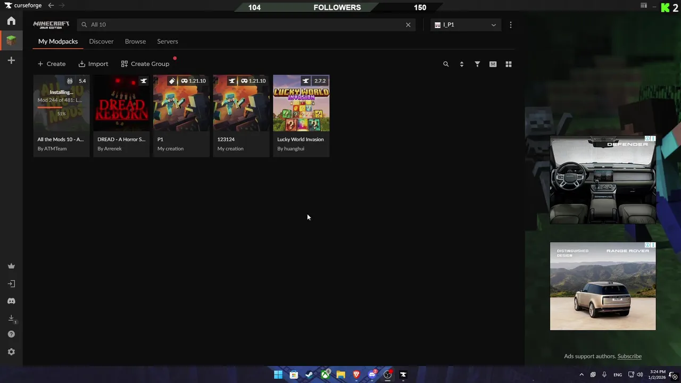The width and height of the screenshot is (681, 383).
Task: Open OBS Studio from the taskbar
Action: (388, 374)
